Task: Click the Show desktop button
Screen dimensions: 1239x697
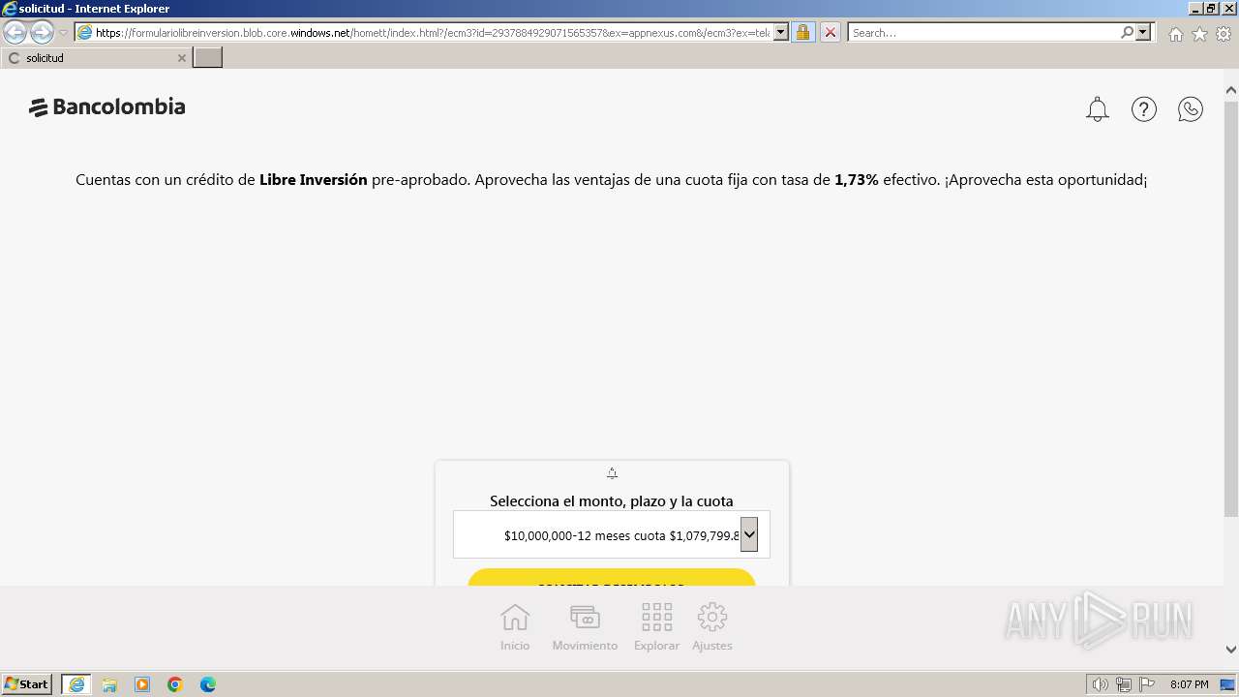Action: [x=1227, y=684]
